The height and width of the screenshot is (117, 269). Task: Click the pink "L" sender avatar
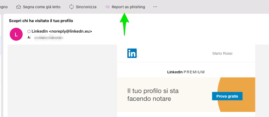point(16,34)
